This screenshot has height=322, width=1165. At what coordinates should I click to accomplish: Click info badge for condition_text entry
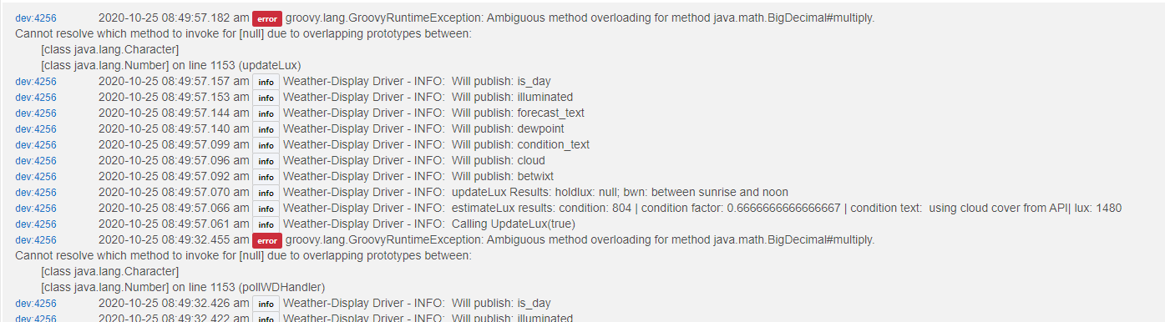(266, 145)
